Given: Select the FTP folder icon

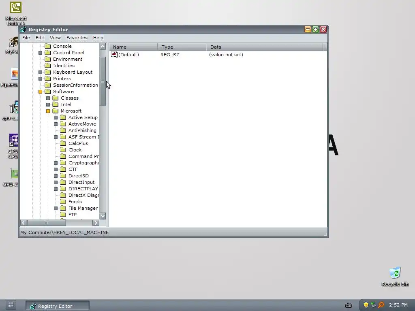Looking at the screenshot, I should pyautogui.click(x=63, y=215).
